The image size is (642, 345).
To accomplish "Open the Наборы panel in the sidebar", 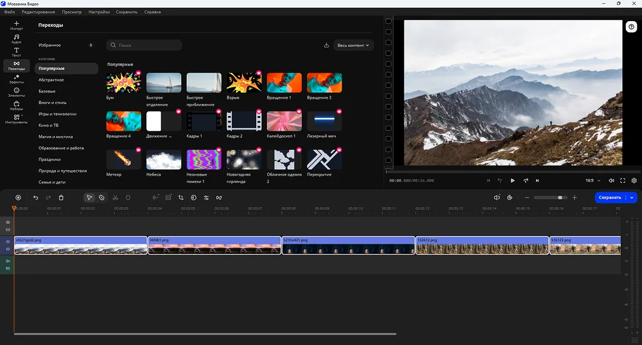I will click(17, 106).
